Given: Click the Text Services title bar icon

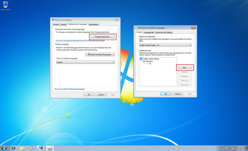Looking at the screenshot, I should pyautogui.click(x=136, y=28).
